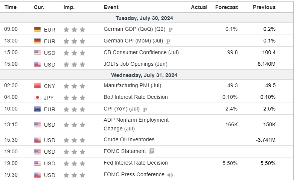
Task: Click the Previous column header
Action: click(264, 7)
